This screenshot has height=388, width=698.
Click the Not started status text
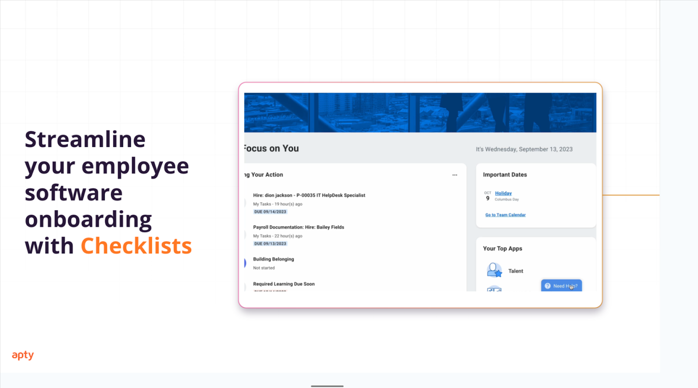pos(264,268)
